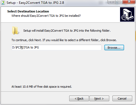Proceed with the Next button
The height and width of the screenshot is (105, 136).
pos(99,99)
